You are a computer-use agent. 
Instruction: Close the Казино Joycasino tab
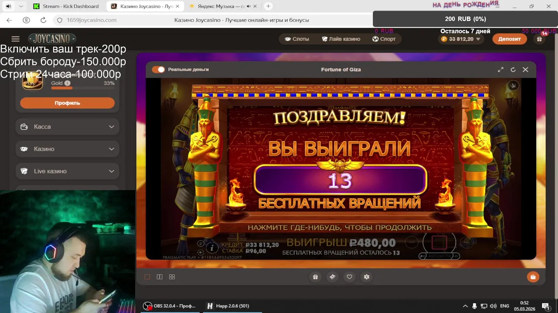(178, 7)
